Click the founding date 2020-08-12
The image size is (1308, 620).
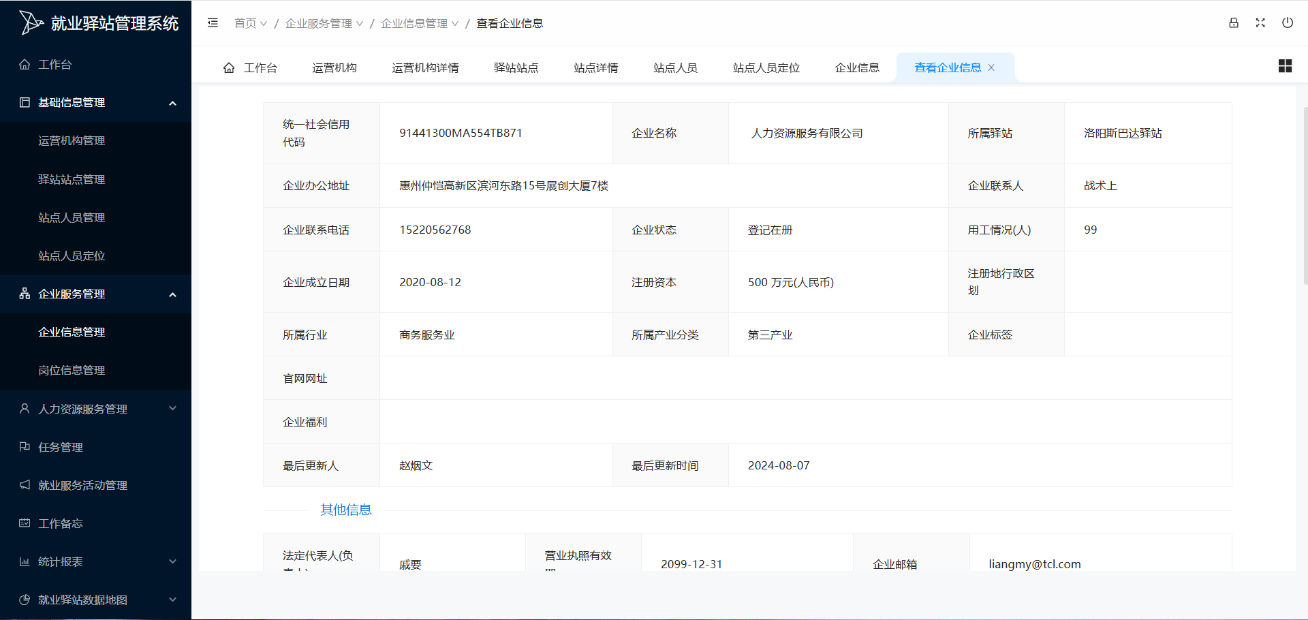430,282
